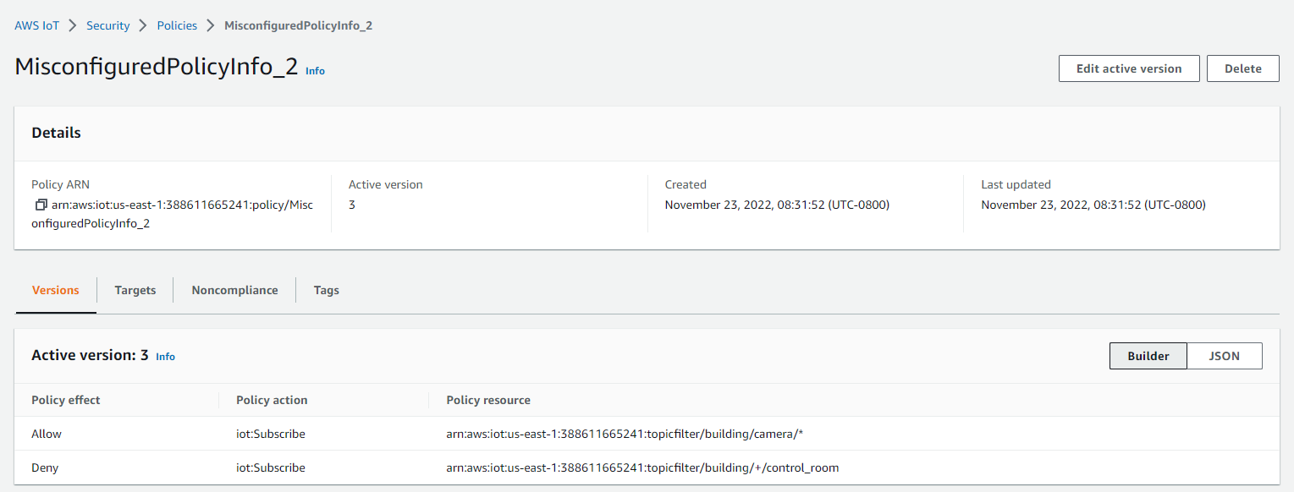The width and height of the screenshot is (1294, 492).
Task: Select the Versions tab
Action: pyautogui.click(x=56, y=290)
